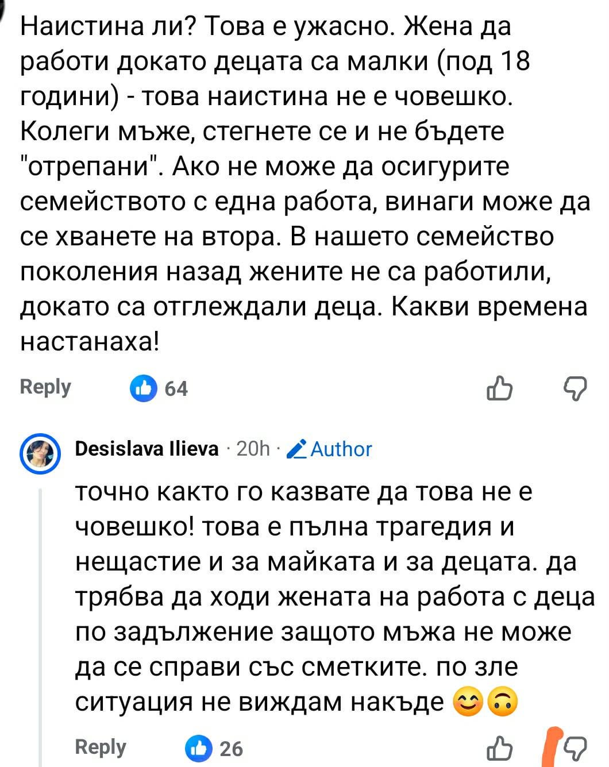Click the pencil Author badge icon
Screen dimensions: 609x767
tap(295, 449)
